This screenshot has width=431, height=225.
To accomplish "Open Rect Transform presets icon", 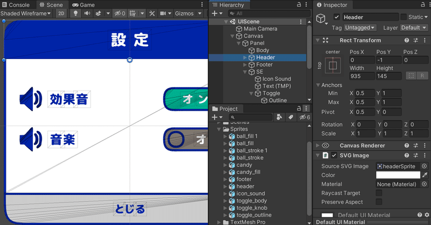I will [x=416, y=40].
